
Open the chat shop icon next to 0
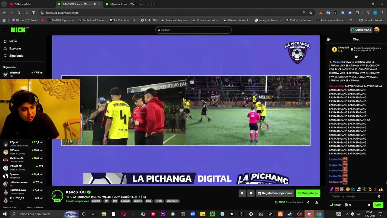[346, 205]
